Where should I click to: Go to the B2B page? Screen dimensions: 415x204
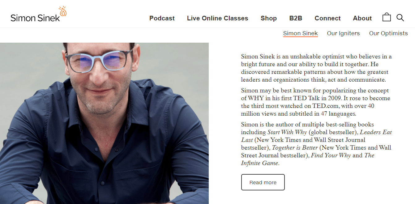tap(296, 18)
